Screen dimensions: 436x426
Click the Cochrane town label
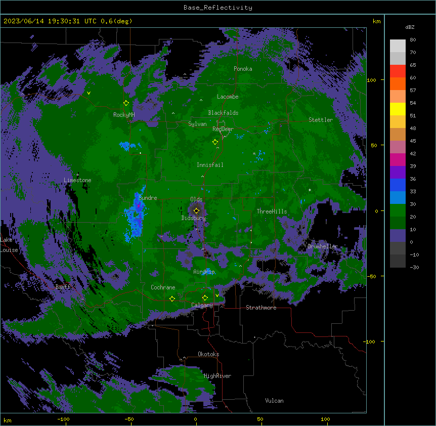[x=163, y=287]
